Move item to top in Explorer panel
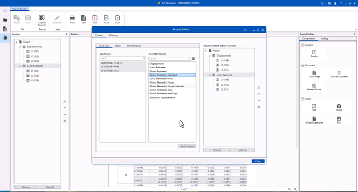Viewport: 358px width, 192px height. pos(65,102)
